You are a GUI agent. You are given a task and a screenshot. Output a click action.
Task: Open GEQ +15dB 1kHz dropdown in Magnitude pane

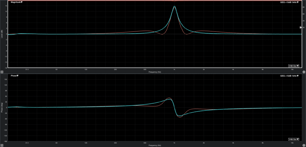tap(289, 2)
